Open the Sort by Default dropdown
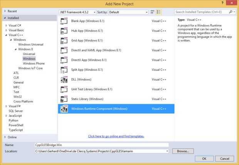The height and width of the screenshot is (165, 239). tap(128, 12)
